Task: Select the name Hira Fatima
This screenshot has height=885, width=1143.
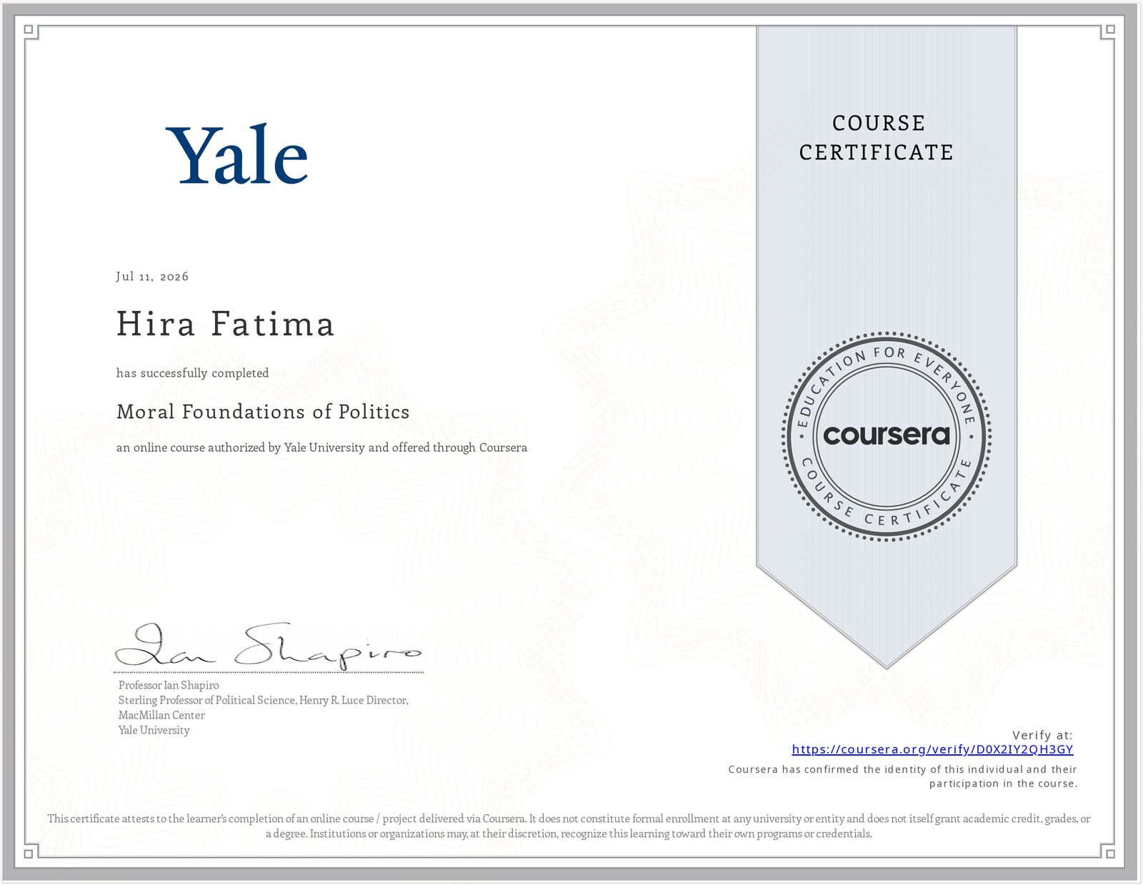Action: pos(226,324)
